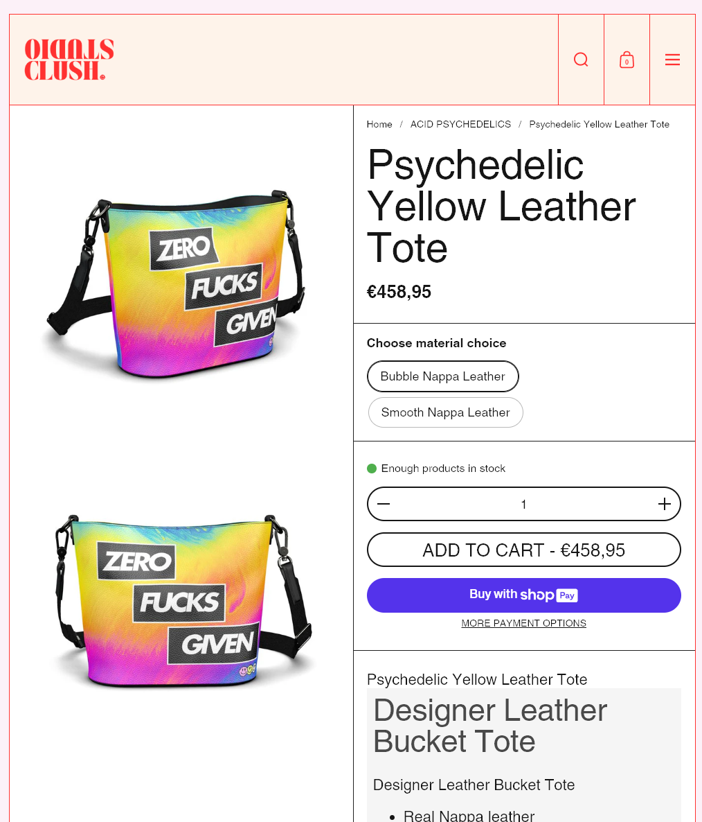Click Psychedelic Yellow Leather Tote breadcrumb
Screen dimensions: 702x822
pos(600,124)
